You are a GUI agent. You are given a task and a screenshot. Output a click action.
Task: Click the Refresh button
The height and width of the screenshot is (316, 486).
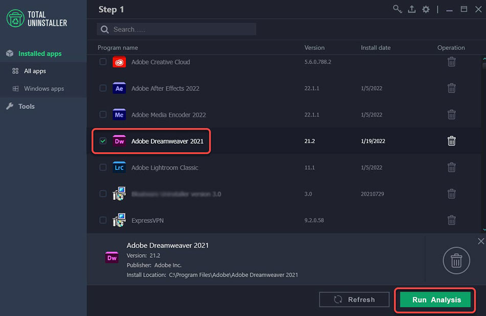point(355,300)
